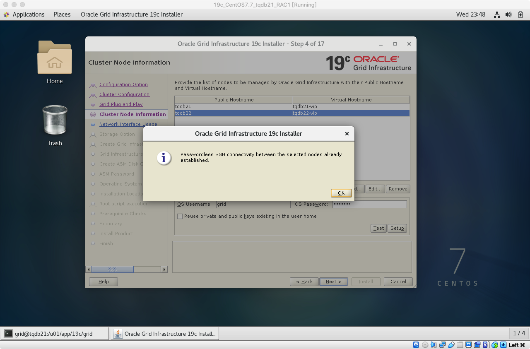Click the sidebar scroll right arrow
This screenshot has width=530, height=349.
pyautogui.click(x=164, y=270)
